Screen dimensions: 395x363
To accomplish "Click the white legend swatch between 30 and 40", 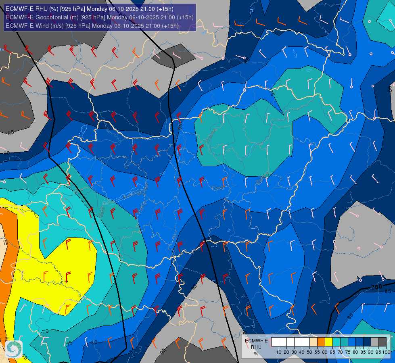I will [x=298, y=342].
